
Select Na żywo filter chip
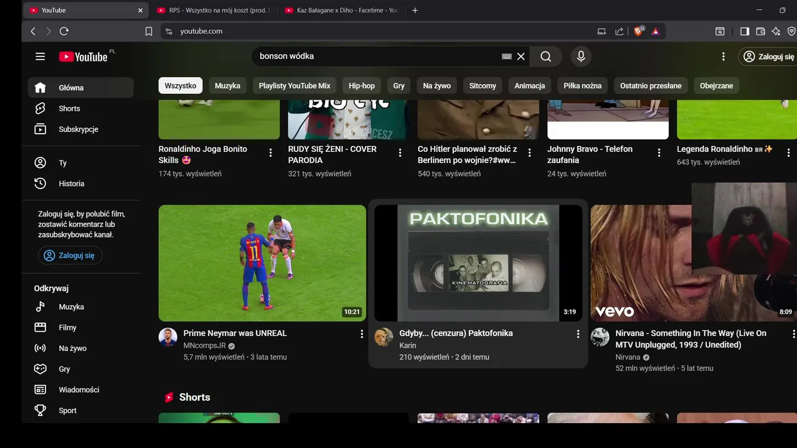pyautogui.click(x=437, y=86)
